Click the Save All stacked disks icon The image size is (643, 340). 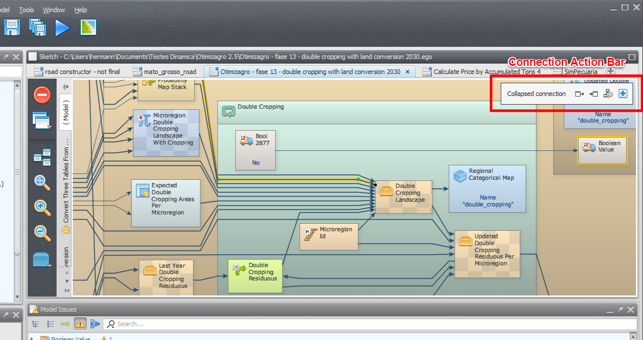pos(38,27)
